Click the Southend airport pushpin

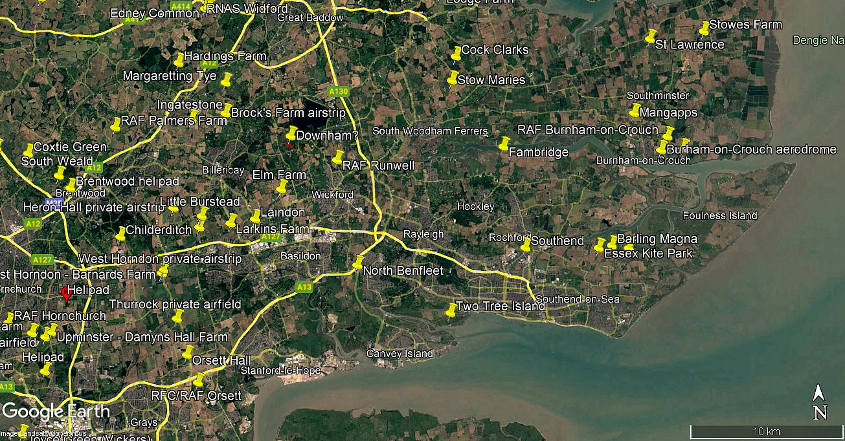(x=526, y=244)
